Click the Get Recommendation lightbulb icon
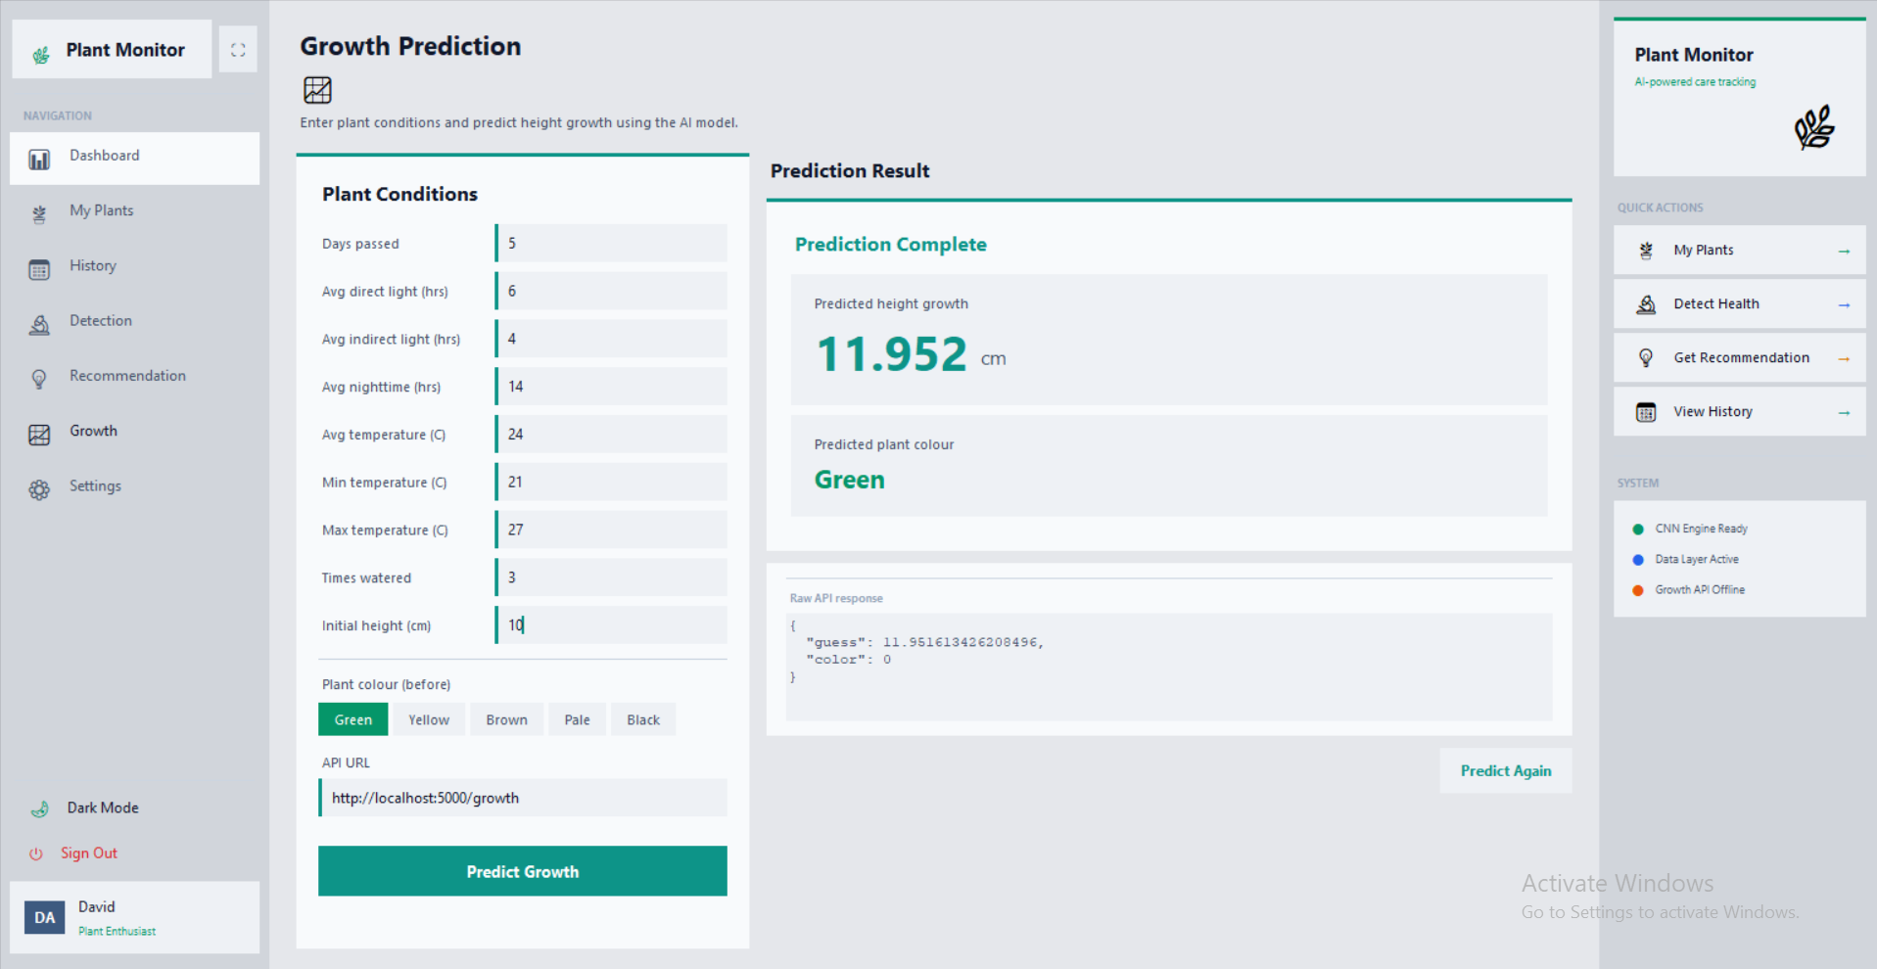1877x969 pixels. coord(1646,358)
